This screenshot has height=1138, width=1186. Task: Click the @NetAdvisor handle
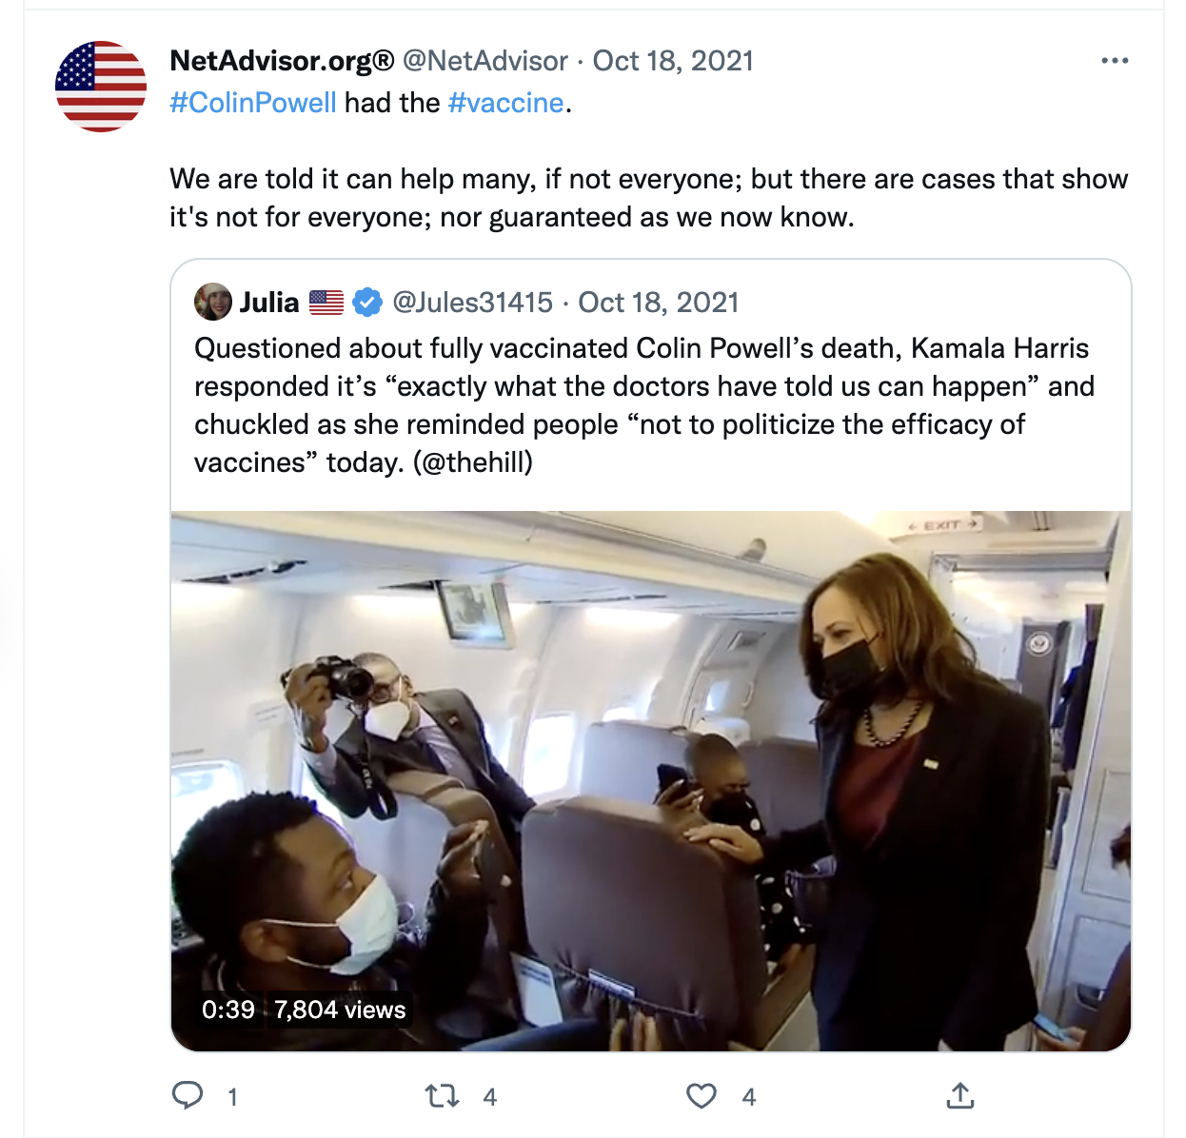485,61
